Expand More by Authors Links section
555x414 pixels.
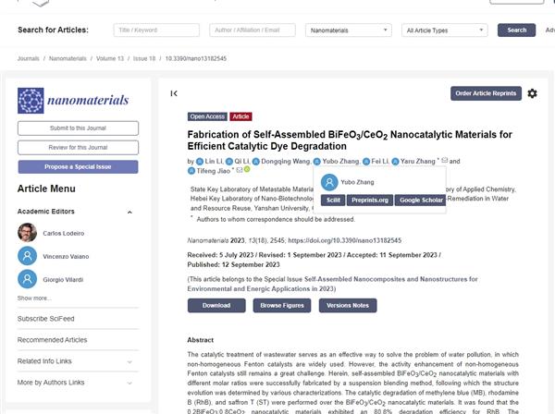point(129,382)
